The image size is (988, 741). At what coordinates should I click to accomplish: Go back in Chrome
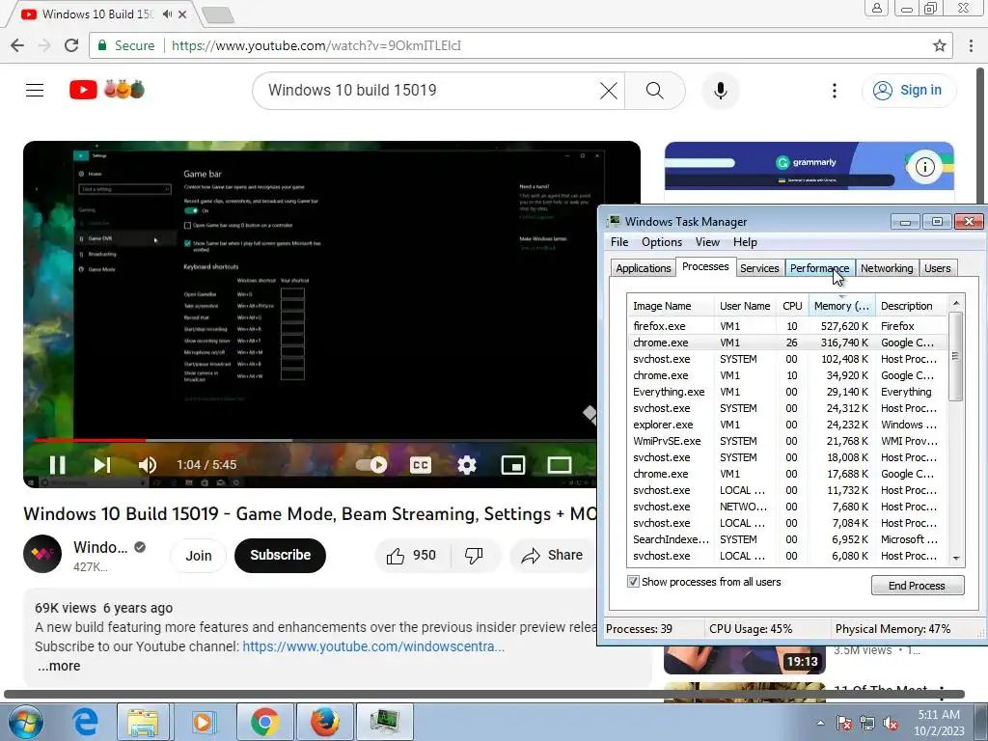17,45
